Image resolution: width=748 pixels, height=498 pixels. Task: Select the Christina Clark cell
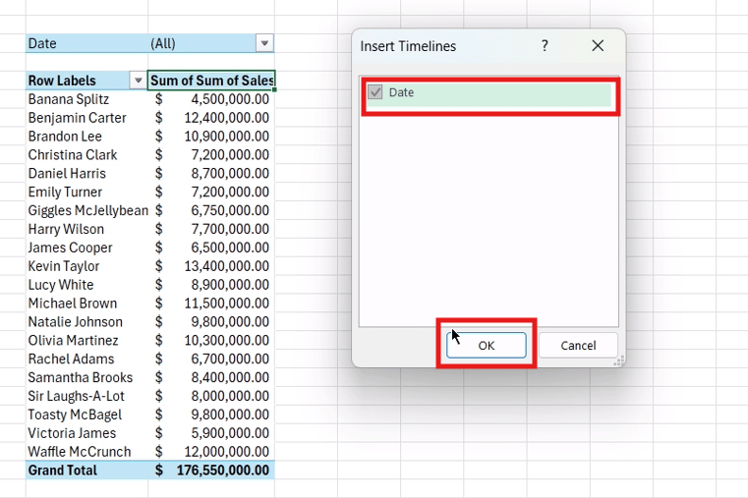coord(86,155)
